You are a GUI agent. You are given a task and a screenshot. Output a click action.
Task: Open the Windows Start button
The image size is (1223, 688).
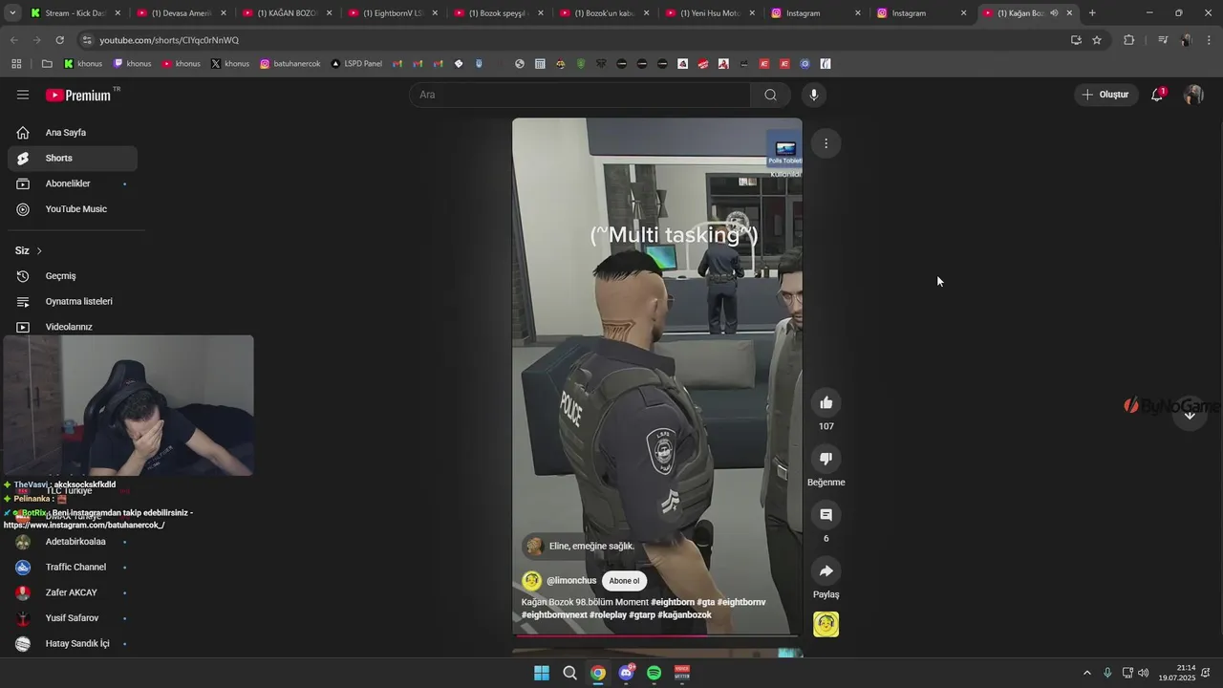pyautogui.click(x=542, y=673)
